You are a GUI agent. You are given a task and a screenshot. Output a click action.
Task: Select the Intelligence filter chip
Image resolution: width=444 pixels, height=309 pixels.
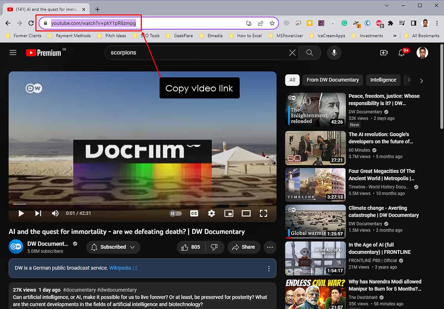383,80
